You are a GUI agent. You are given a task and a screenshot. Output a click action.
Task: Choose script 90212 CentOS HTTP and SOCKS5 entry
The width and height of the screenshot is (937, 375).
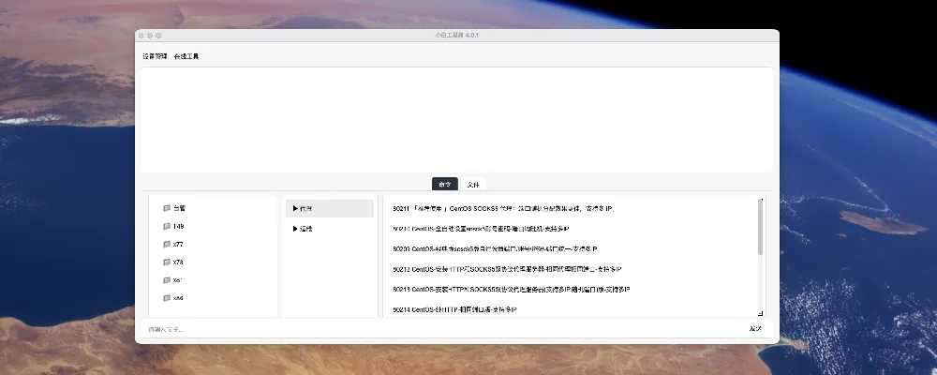507,269
